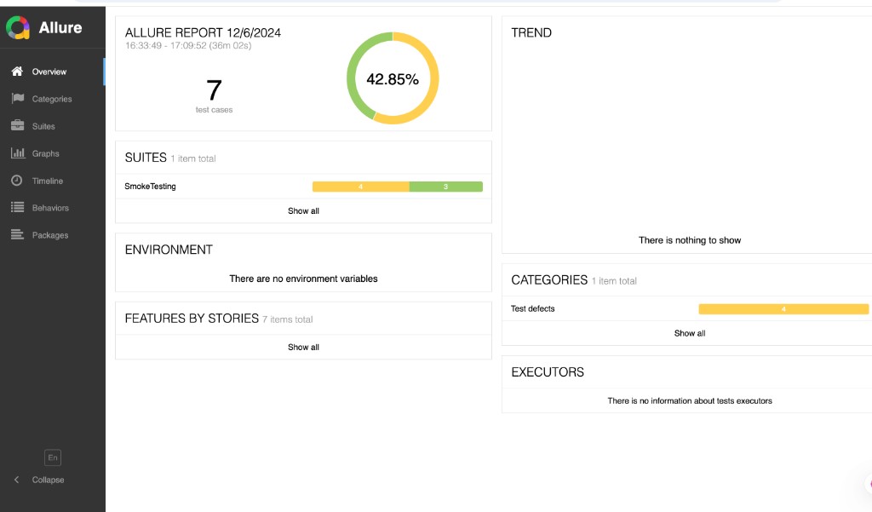Collapse the sidebar via Collapse label

coord(48,480)
